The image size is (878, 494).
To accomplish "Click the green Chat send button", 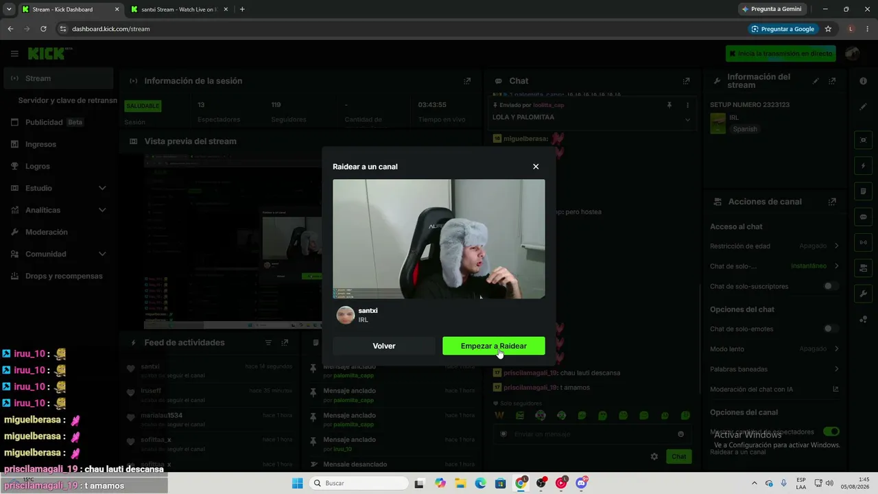I will [x=678, y=456].
